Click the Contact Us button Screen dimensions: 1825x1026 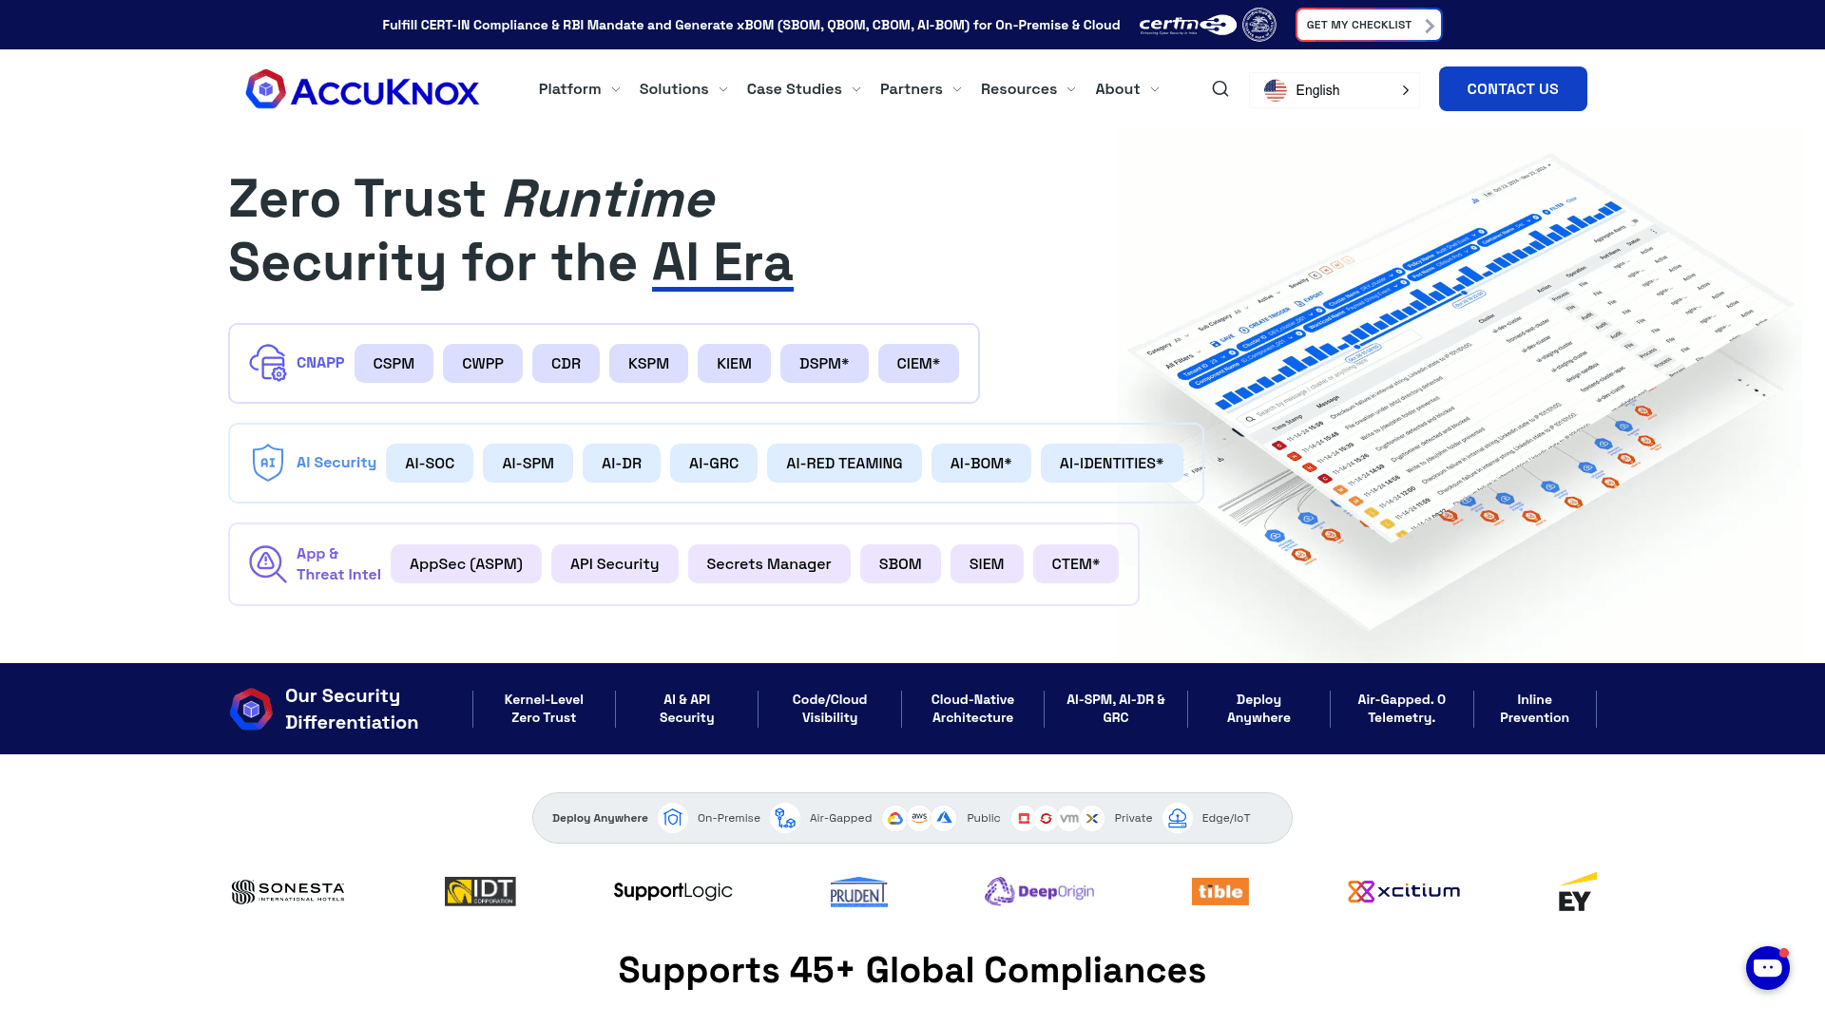[x=1512, y=89]
